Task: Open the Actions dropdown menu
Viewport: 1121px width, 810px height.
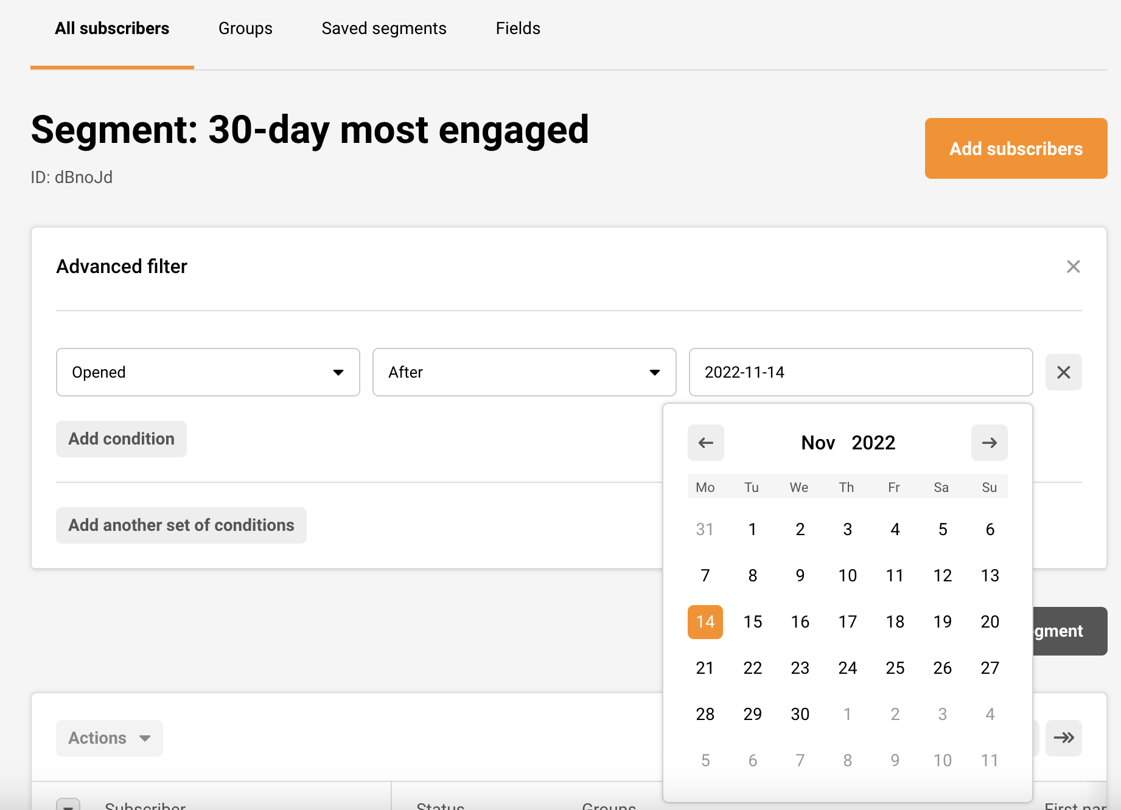Action: click(110, 738)
